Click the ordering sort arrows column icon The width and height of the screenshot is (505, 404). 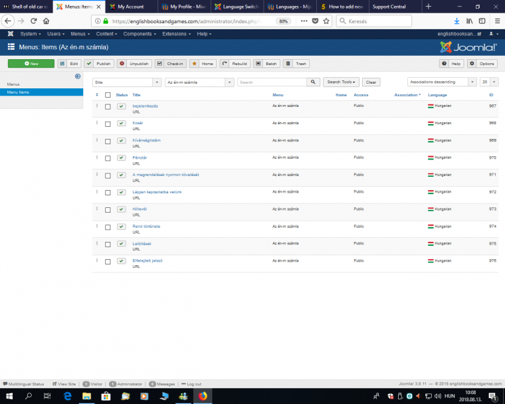pyautogui.click(x=97, y=95)
